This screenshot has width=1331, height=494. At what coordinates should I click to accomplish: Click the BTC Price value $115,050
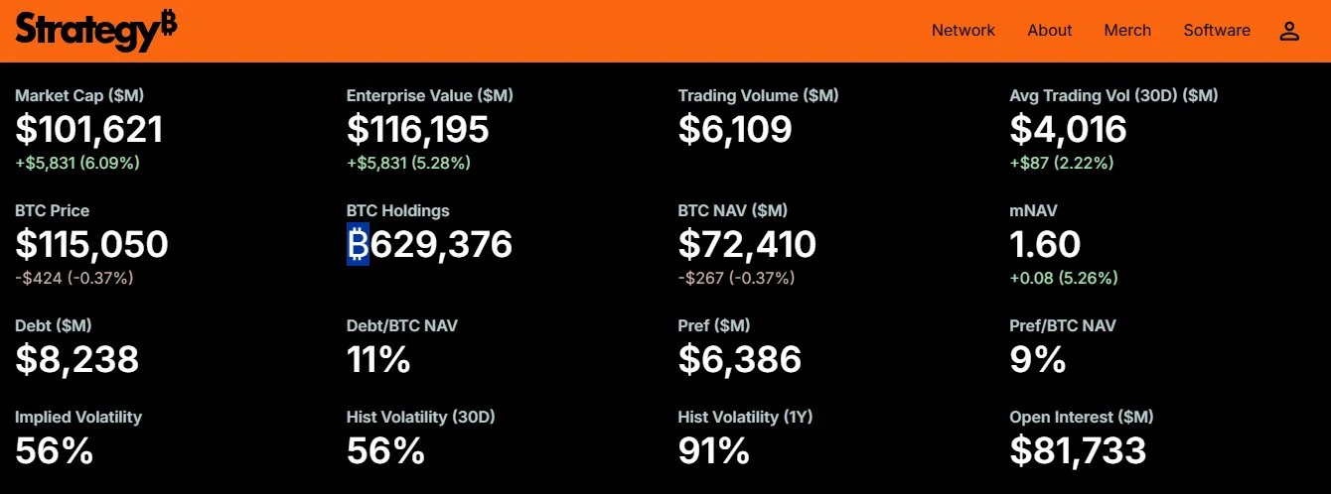point(91,244)
